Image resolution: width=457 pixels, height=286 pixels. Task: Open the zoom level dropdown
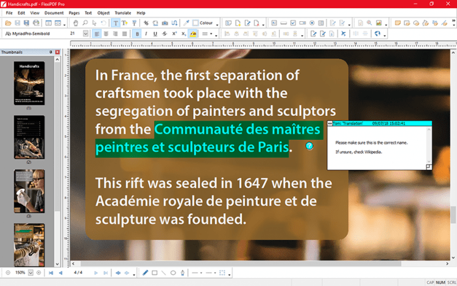point(30,273)
